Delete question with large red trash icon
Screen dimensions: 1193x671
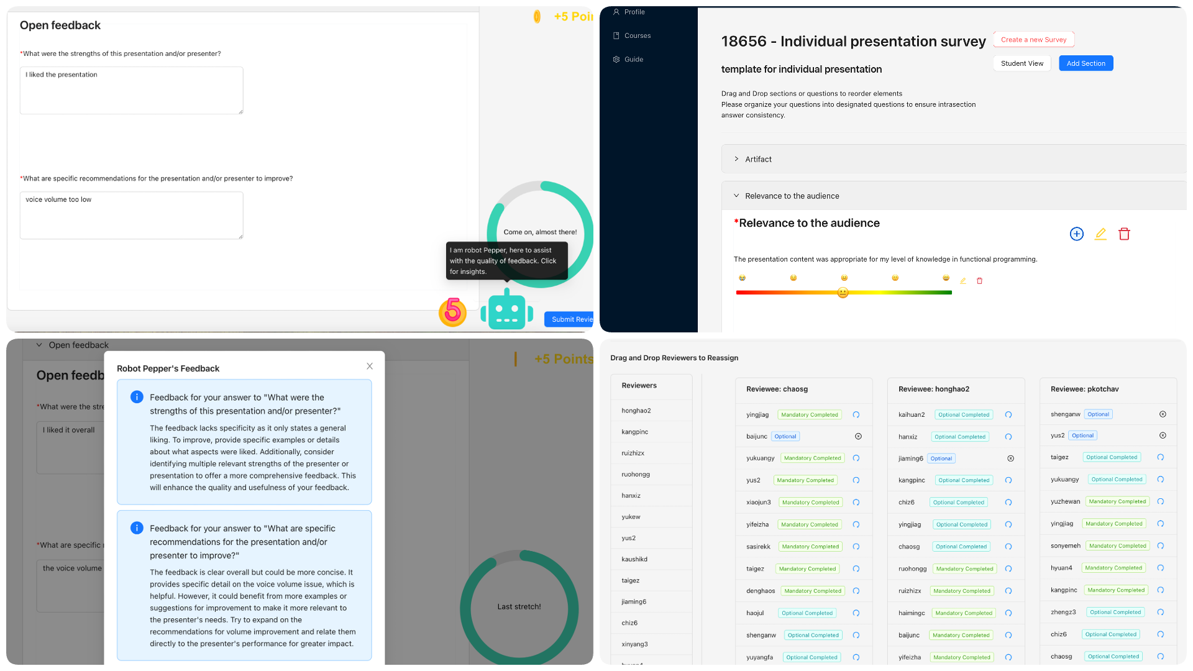point(1123,234)
